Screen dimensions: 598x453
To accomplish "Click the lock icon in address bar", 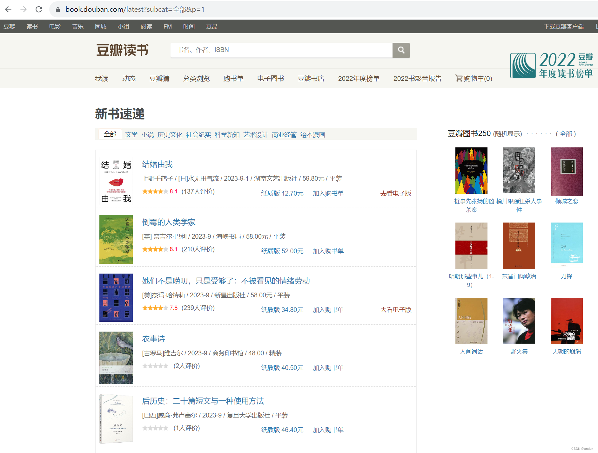I will (58, 10).
